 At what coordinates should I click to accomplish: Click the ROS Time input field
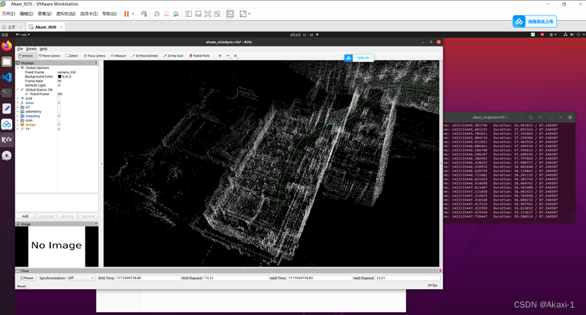[x=147, y=278]
